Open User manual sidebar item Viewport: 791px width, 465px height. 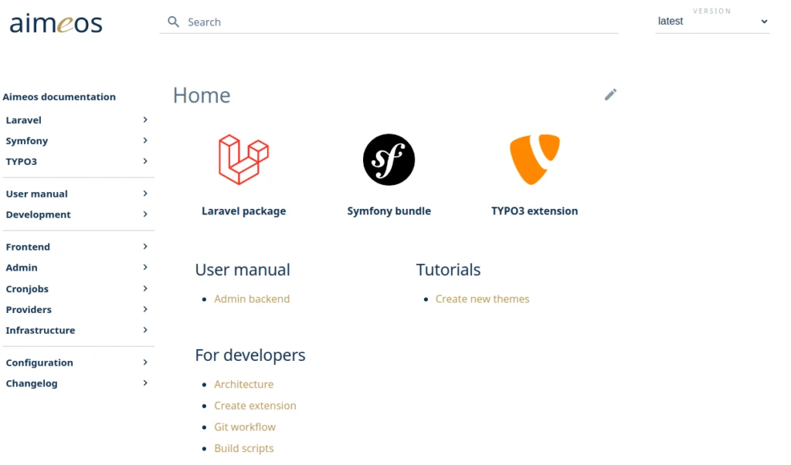tap(37, 194)
